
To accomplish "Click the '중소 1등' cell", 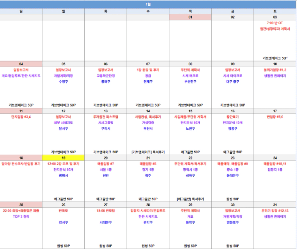I will pyautogui.click(x=233, y=170).
